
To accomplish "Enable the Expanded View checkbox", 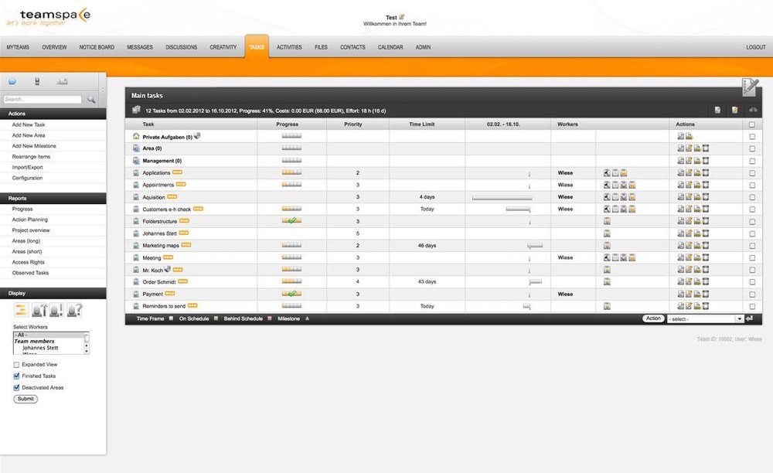I will 15,364.
